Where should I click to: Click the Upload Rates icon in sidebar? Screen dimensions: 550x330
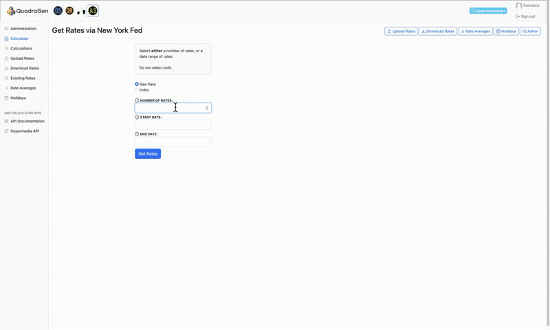coord(6,58)
